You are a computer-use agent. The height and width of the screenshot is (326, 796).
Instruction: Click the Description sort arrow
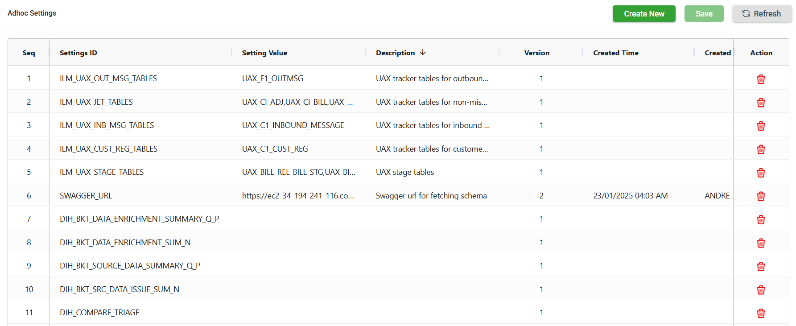coord(423,53)
